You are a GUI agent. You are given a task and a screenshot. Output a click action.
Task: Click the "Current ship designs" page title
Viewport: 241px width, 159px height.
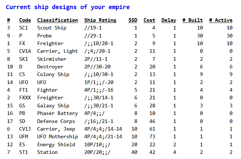point(68,7)
